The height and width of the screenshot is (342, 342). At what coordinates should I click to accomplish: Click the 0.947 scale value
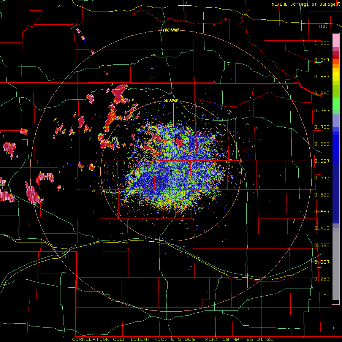322,60
